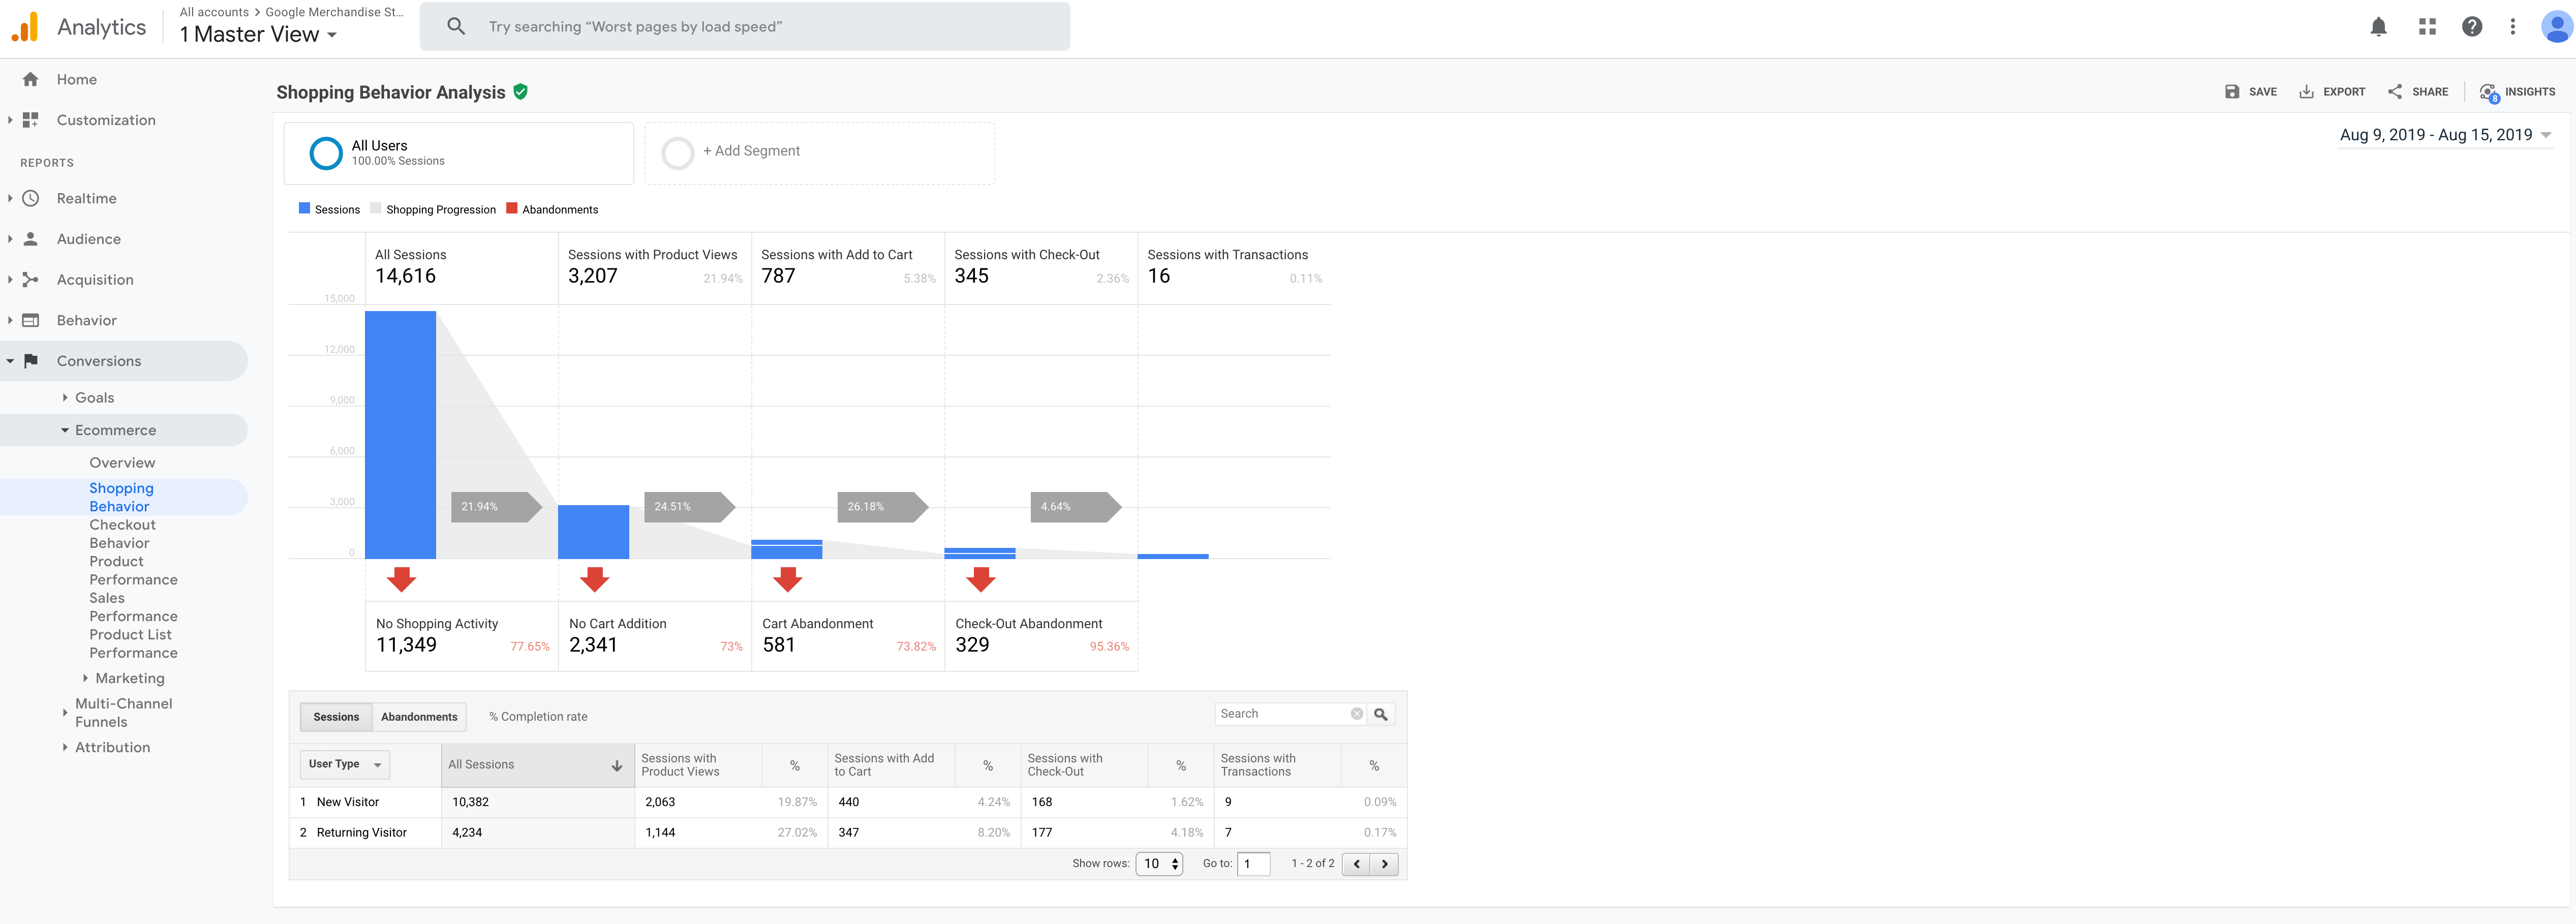Click the blue Sessions legend swatch
Viewport: 2576px width, 924px height.
point(304,209)
